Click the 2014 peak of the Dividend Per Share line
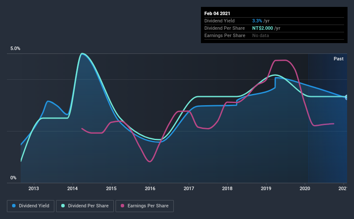Viewport: 354px width, 219px height. pyautogui.click(x=82, y=53)
